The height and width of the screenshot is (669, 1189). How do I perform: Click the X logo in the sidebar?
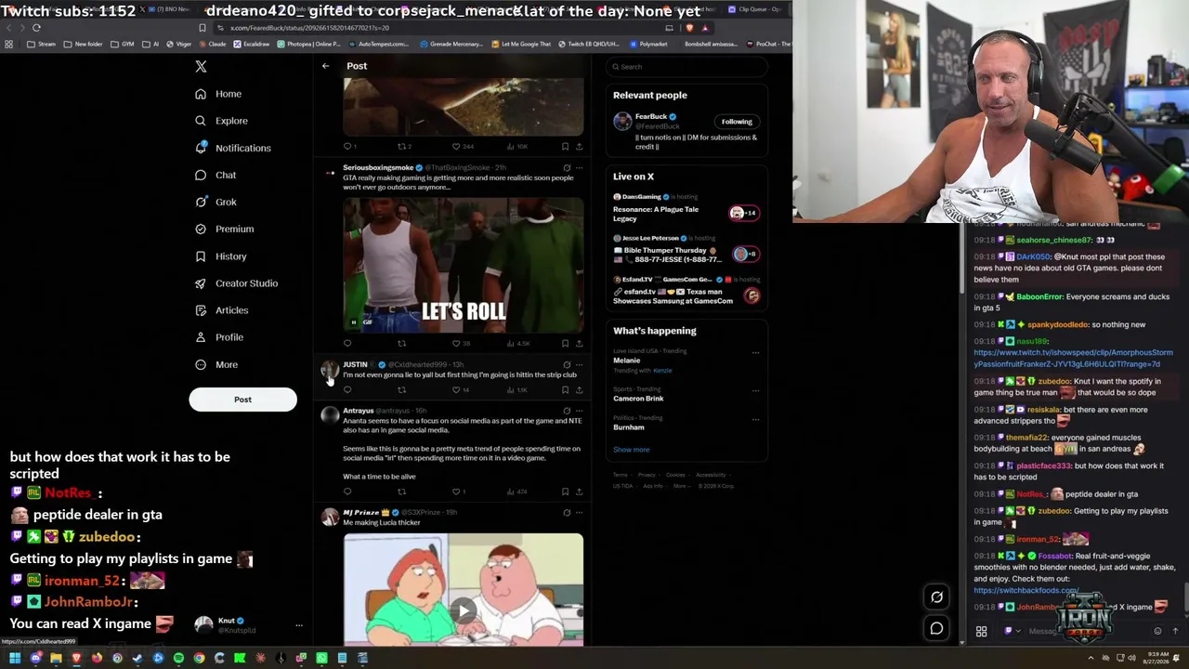[201, 66]
